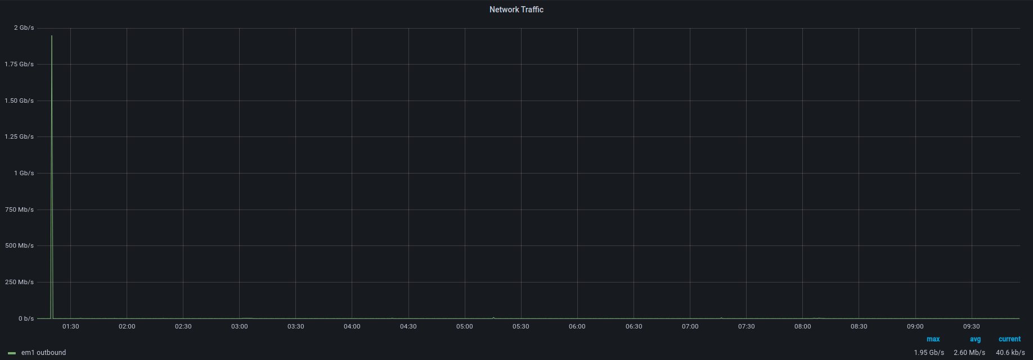Image resolution: width=1033 pixels, height=360 pixels.
Task: Click the 2.60 Mb/s avg value
Action: tap(969, 353)
